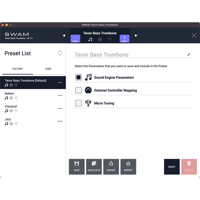Click the tuning fork icon in header
The height and width of the screenshot is (200, 200).
110,39
